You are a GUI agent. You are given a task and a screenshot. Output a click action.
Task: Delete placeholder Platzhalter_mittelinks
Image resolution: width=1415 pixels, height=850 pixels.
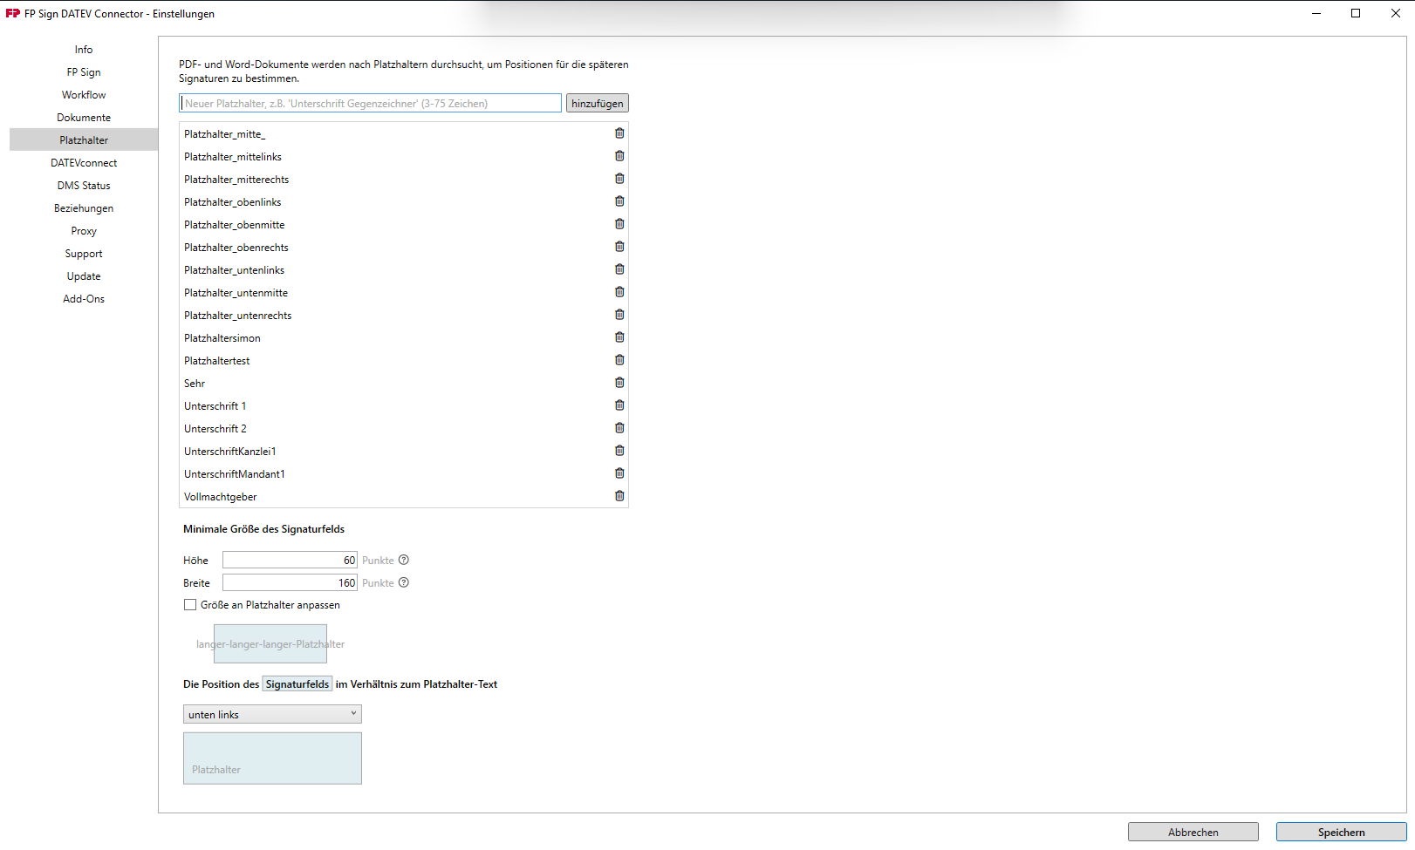[619, 156]
